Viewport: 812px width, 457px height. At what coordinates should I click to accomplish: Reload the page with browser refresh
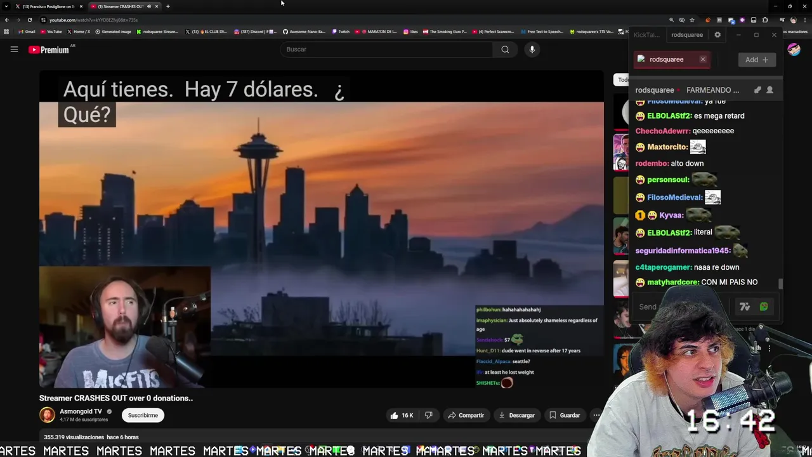[x=29, y=20]
